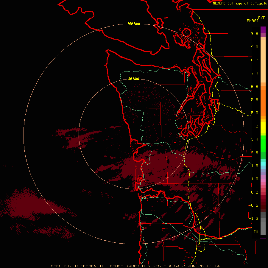Image resolution: width=268 pixels, height=268 pixels.
Task: Click the 5.0 legend value
Action: (x=255, y=113)
